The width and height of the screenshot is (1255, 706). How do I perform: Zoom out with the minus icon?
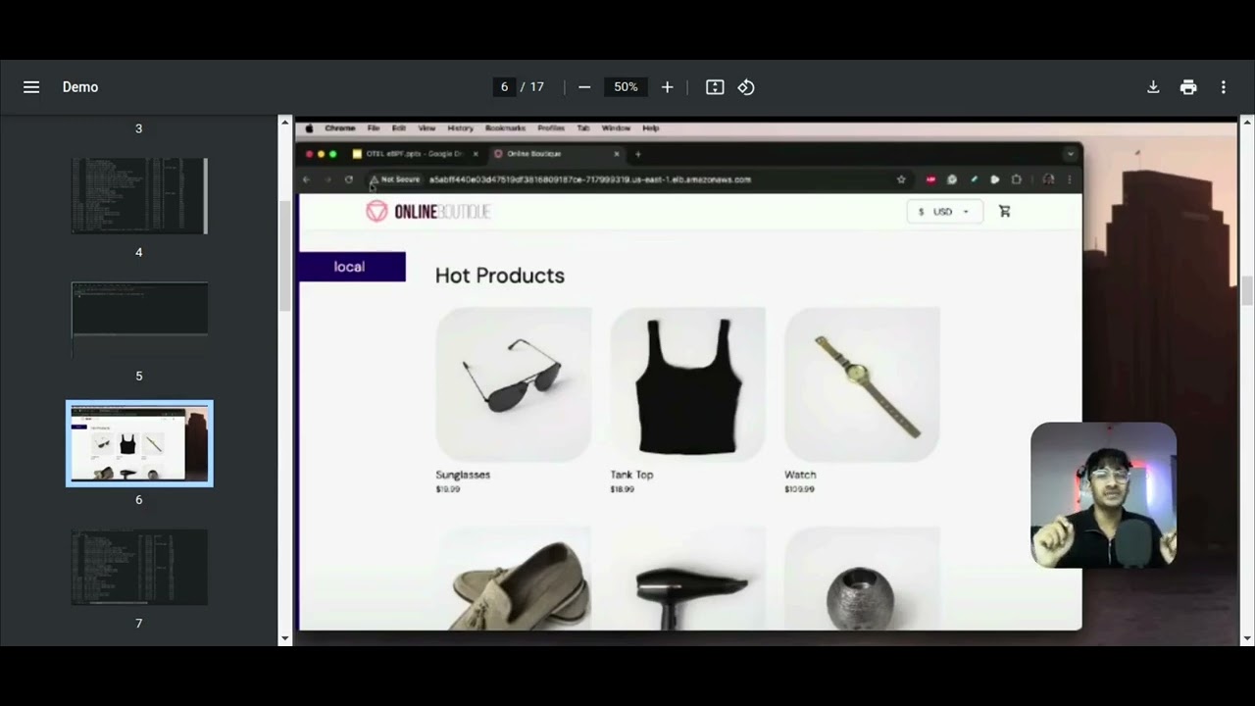(584, 87)
